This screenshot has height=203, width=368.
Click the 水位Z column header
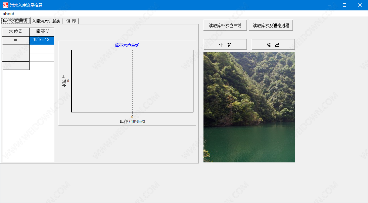[16, 32]
